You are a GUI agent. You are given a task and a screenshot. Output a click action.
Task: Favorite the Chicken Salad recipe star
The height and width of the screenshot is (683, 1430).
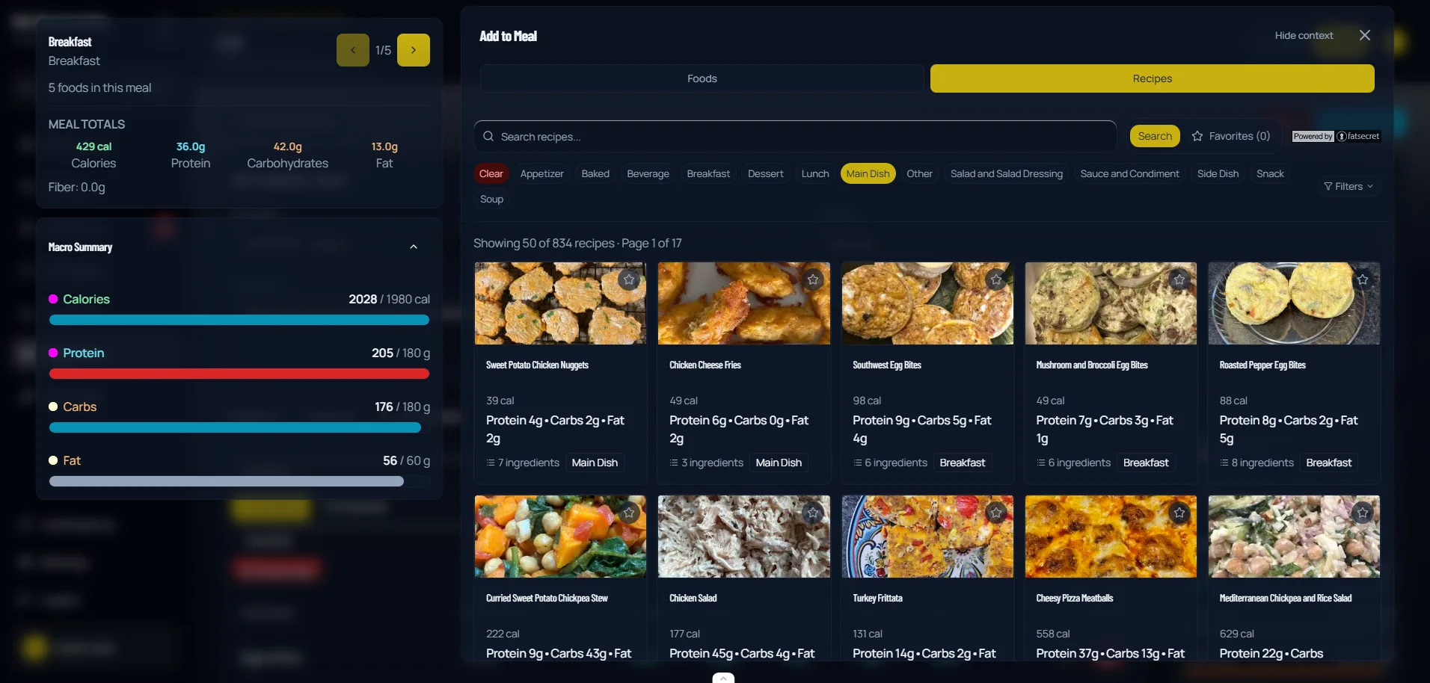click(x=813, y=513)
